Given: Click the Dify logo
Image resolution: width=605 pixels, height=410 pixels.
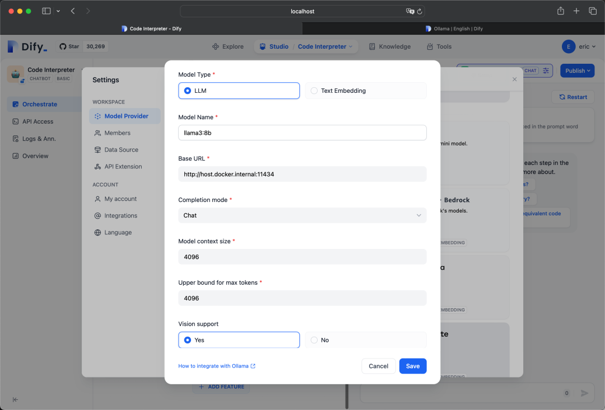Looking at the screenshot, I should pyautogui.click(x=27, y=46).
